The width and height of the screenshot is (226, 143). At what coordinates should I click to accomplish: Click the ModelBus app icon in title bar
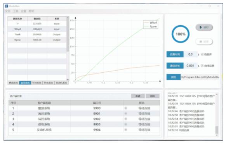tap(7, 6)
